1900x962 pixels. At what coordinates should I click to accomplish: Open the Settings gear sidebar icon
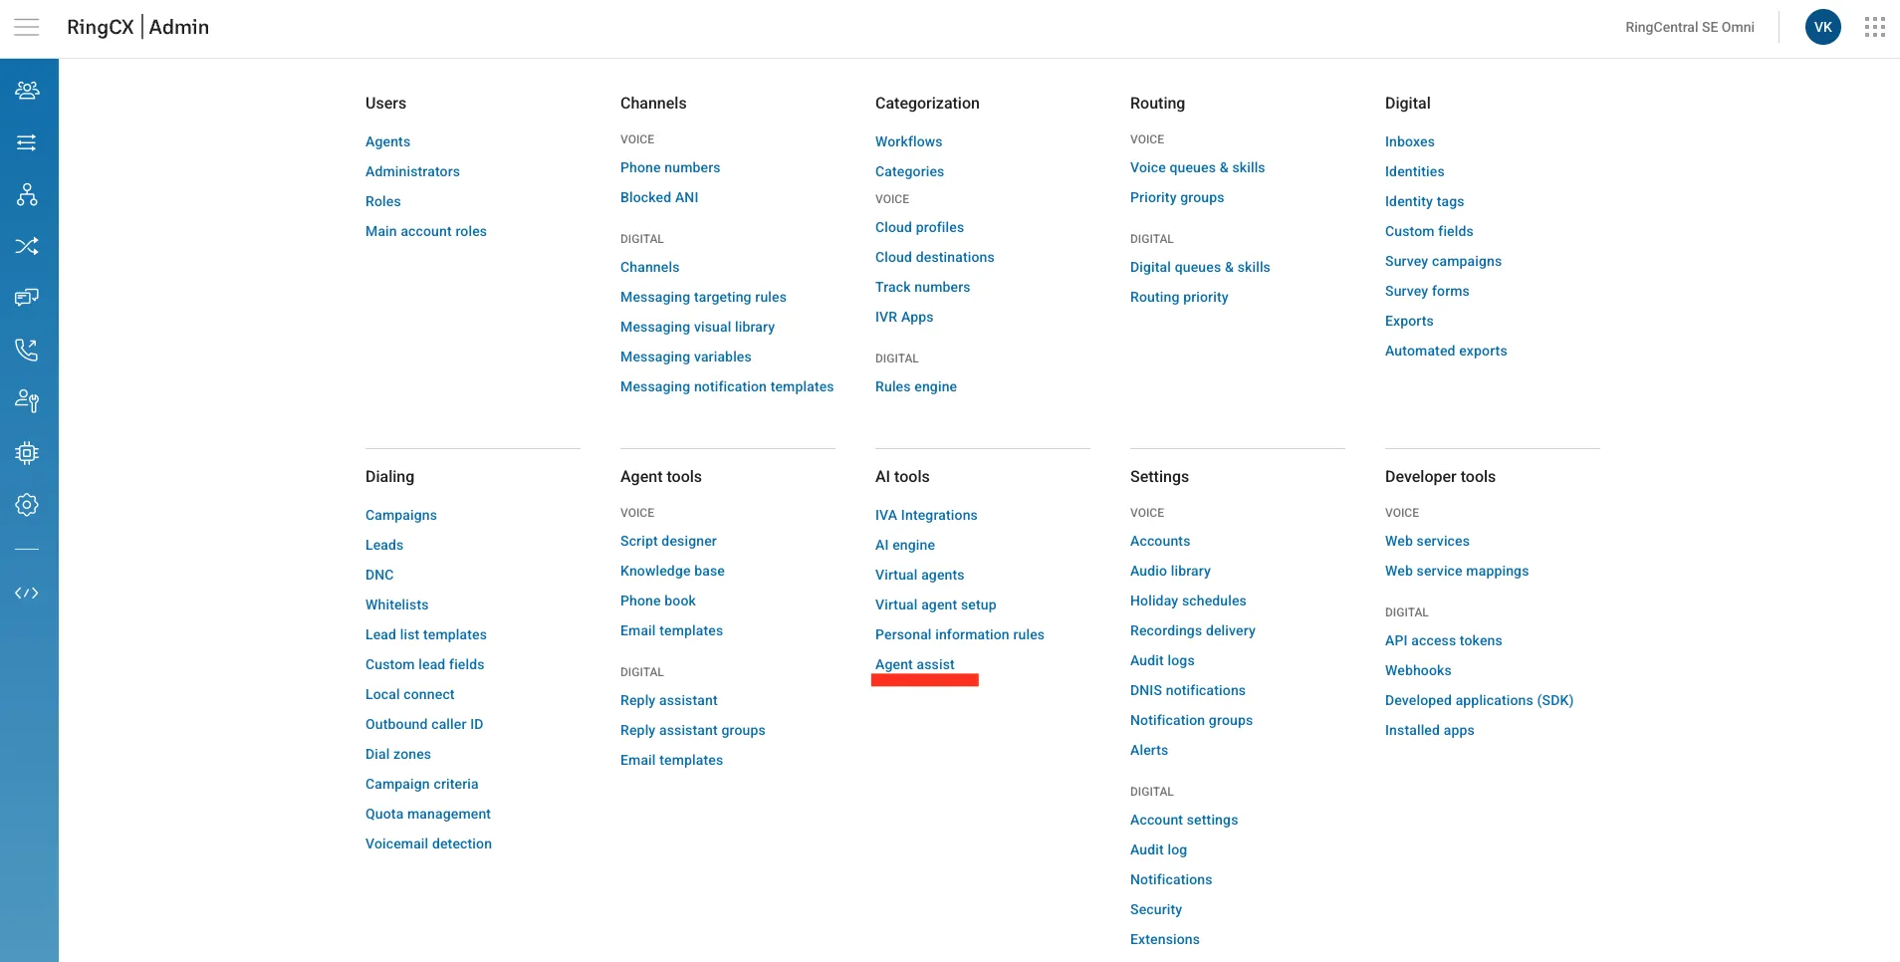point(27,505)
